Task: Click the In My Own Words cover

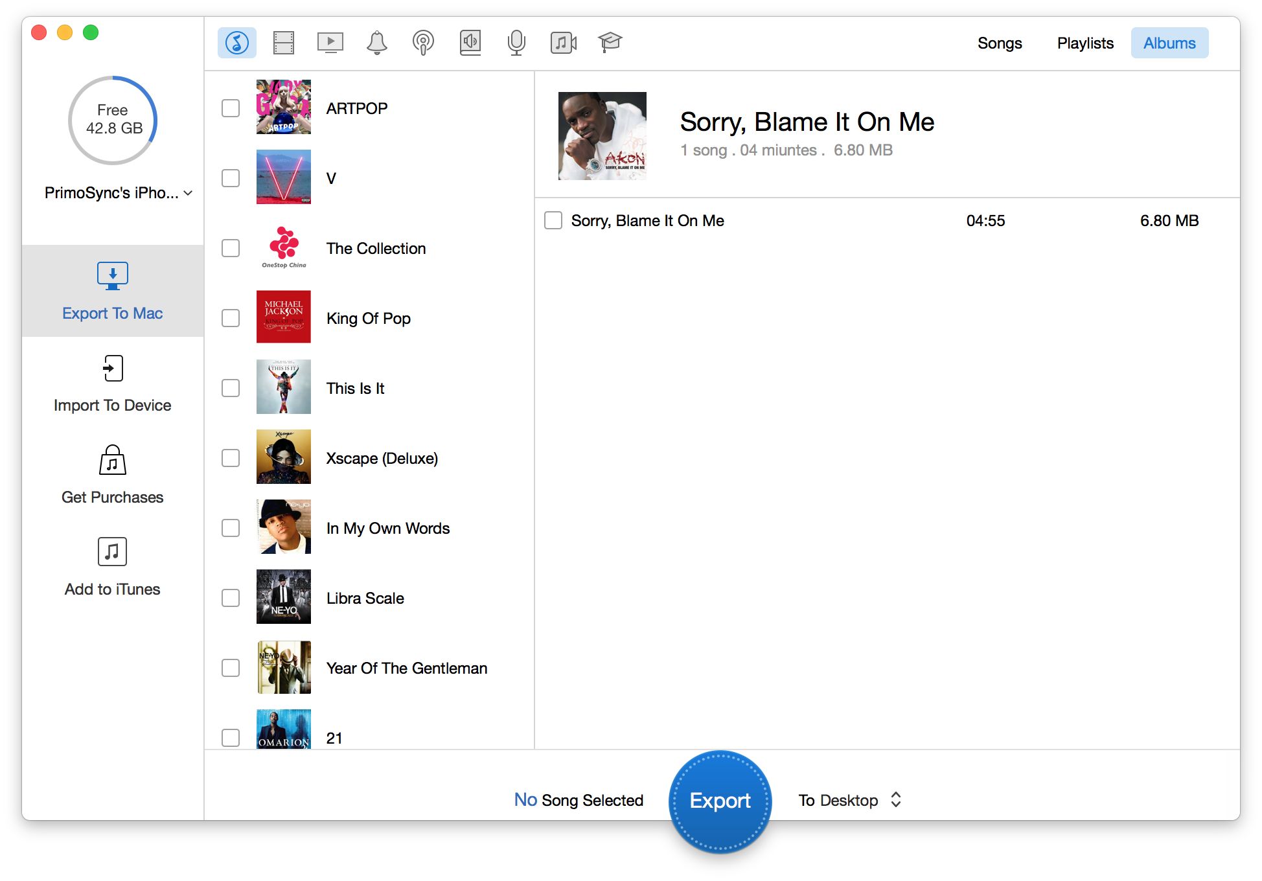Action: [x=284, y=527]
